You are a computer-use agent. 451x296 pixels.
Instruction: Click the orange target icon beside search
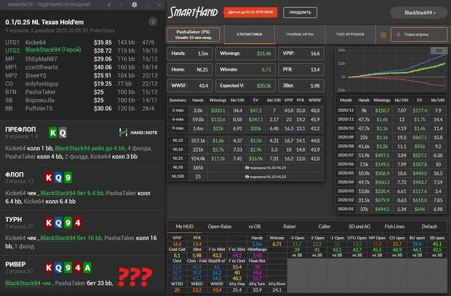click(383, 35)
